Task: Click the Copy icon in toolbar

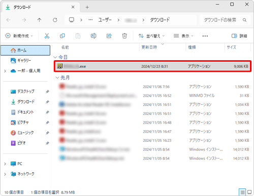Action: [x=62, y=36]
